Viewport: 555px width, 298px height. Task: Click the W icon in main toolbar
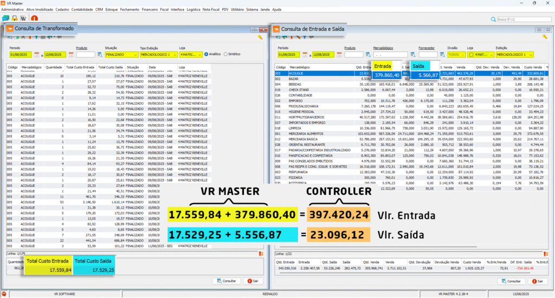coord(24,18)
